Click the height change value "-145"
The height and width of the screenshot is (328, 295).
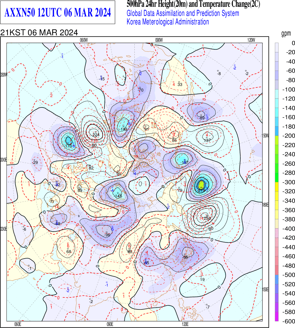(x=118, y=196)
